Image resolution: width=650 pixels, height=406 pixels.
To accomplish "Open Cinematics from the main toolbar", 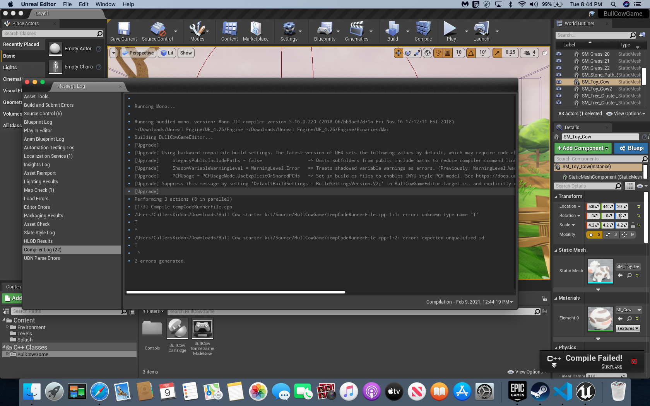I will pyautogui.click(x=357, y=32).
